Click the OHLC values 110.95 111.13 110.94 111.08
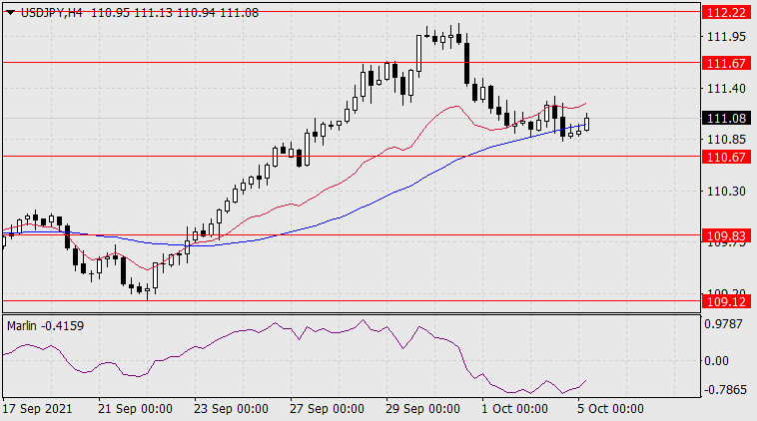Screen dimensions: 757x421 tap(175, 13)
